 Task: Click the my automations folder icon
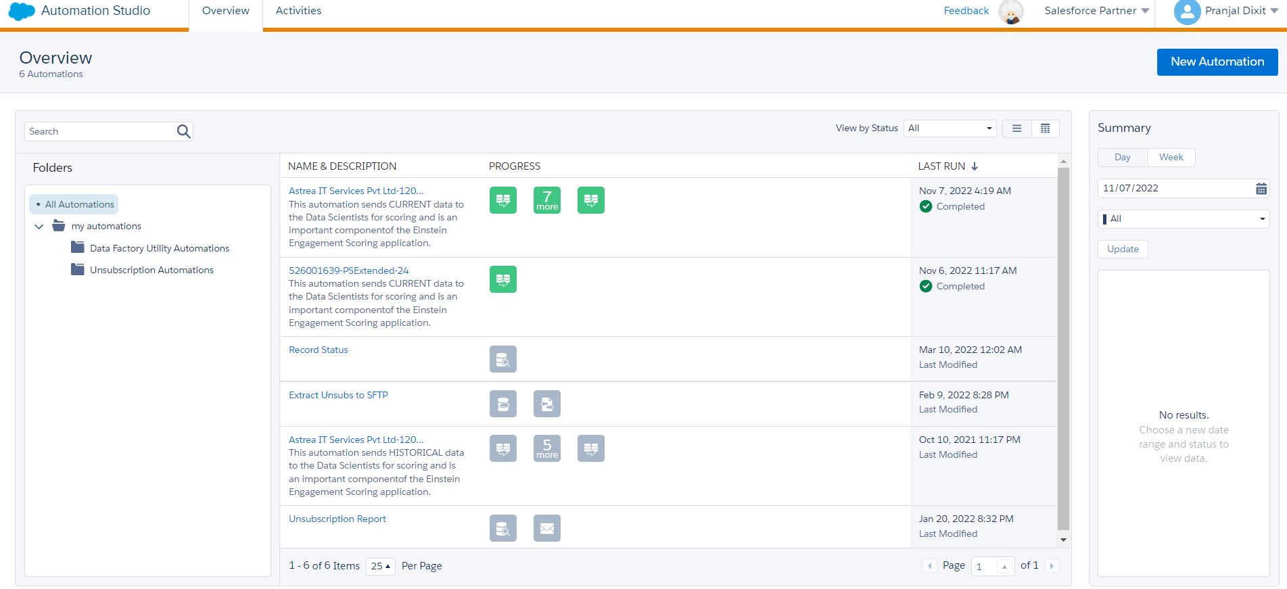tap(59, 226)
